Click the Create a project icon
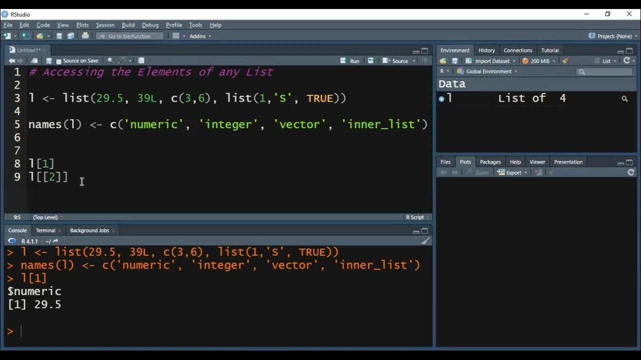The image size is (641, 360). pyautogui.click(x=25, y=36)
